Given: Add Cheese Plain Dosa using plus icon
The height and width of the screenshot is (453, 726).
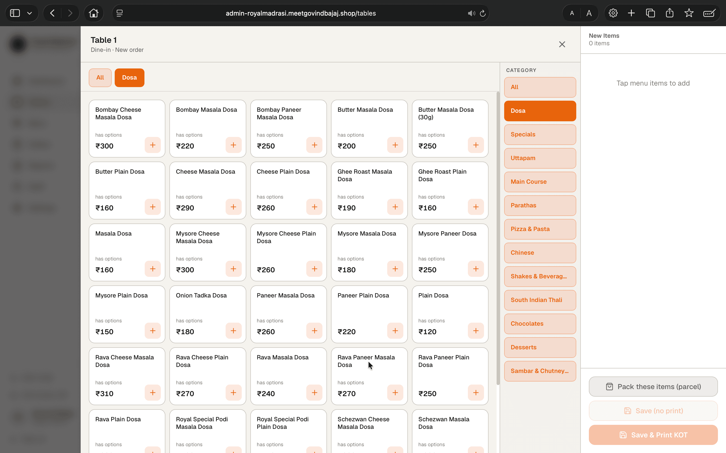Looking at the screenshot, I should coord(314,207).
